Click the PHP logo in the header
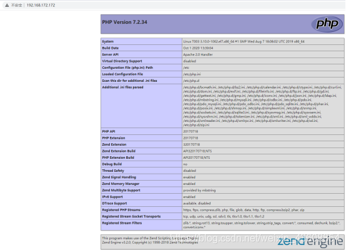Viewport: 346px width, 250px height. pyautogui.click(x=327, y=24)
